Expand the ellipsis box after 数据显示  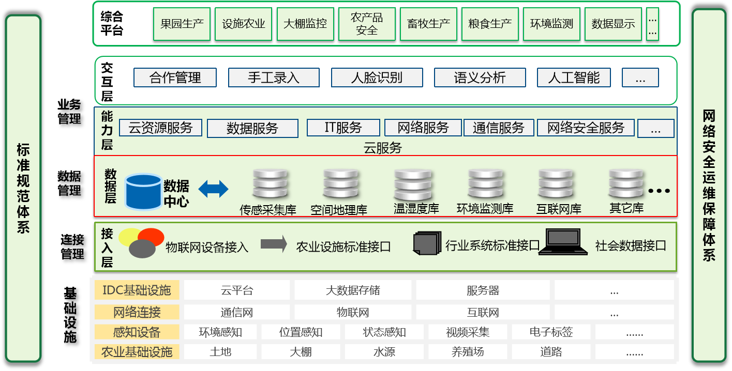point(652,24)
